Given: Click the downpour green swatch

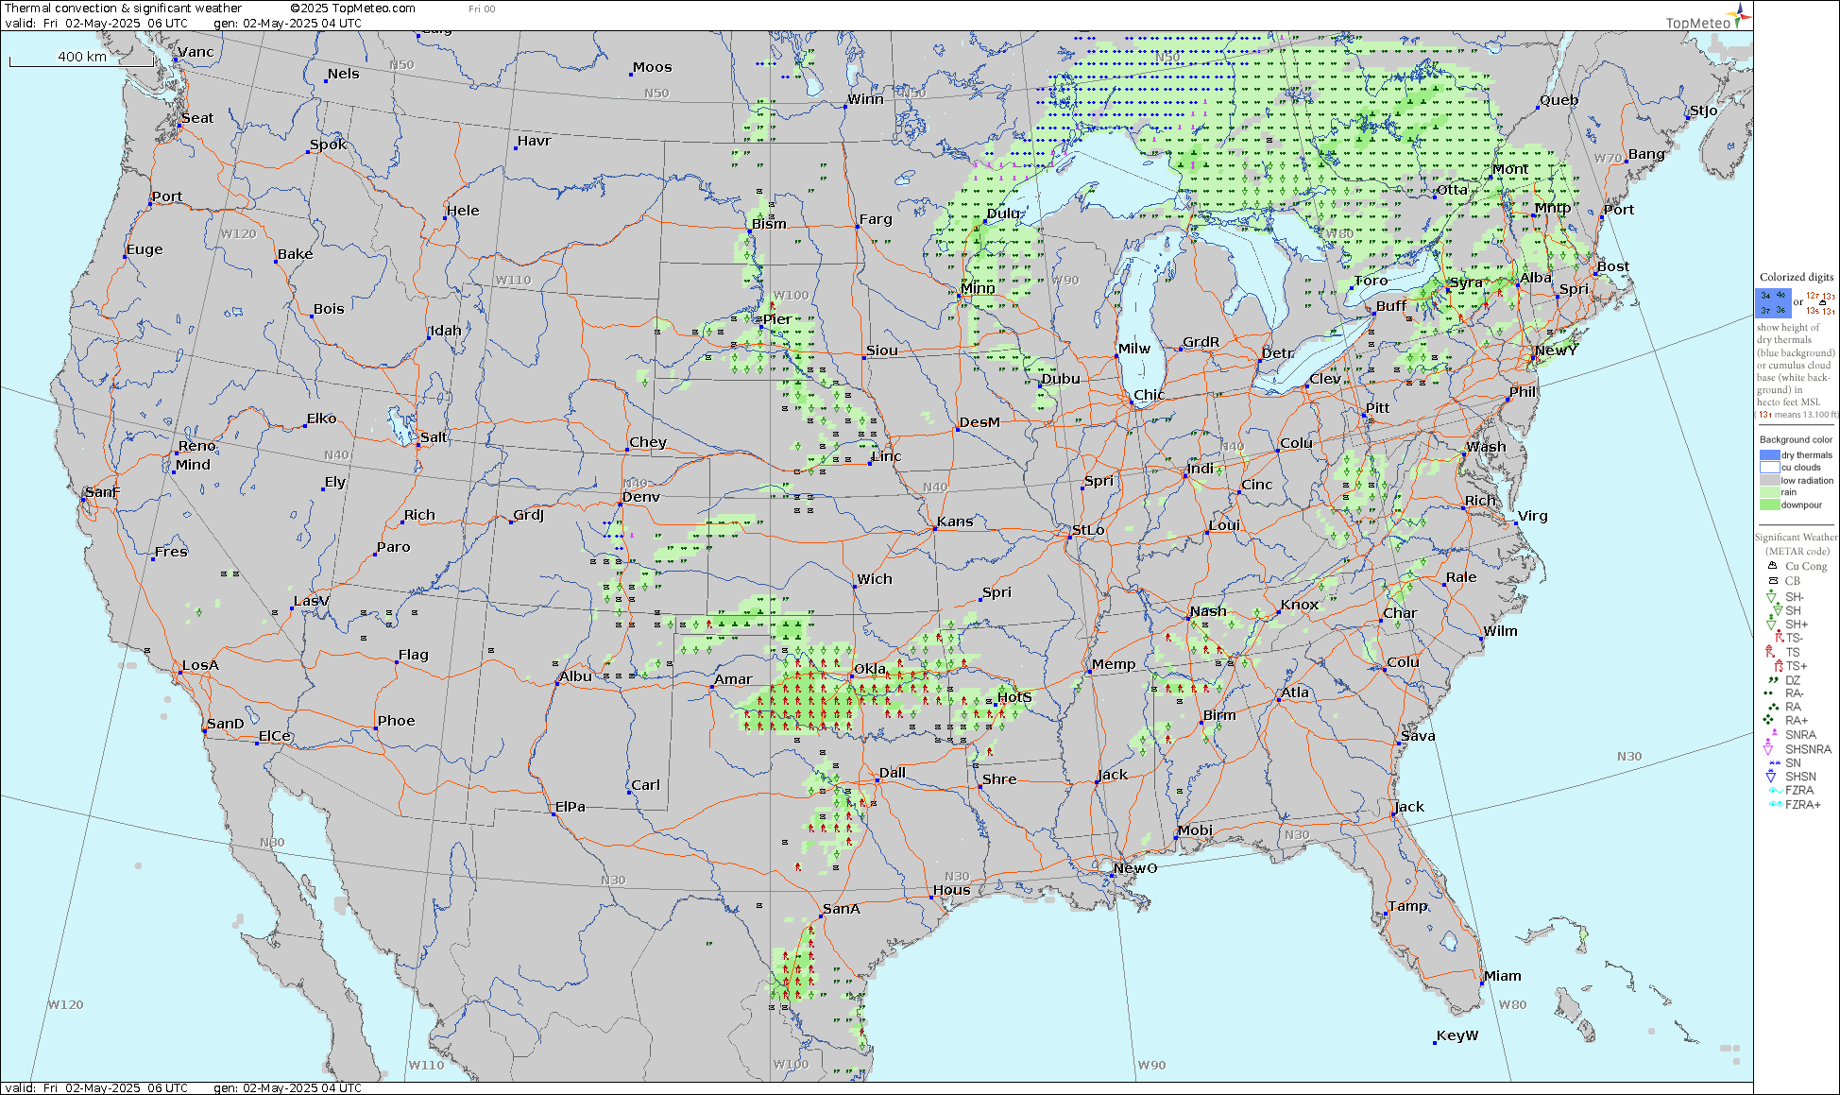Looking at the screenshot, I should pyautogui.click(x=1770, y=505).
